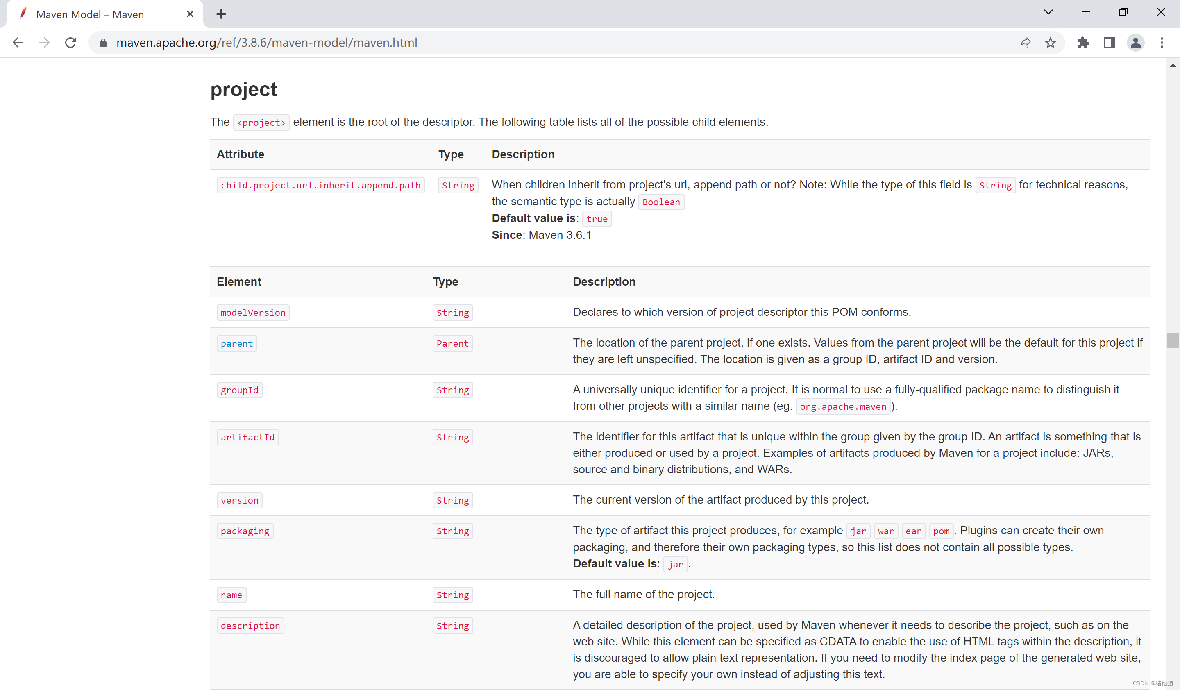Minimize the browser window

point(1086,12)
